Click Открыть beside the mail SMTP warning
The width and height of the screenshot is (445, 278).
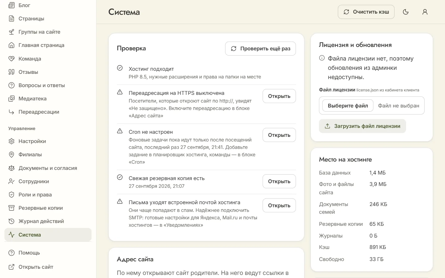279,205
